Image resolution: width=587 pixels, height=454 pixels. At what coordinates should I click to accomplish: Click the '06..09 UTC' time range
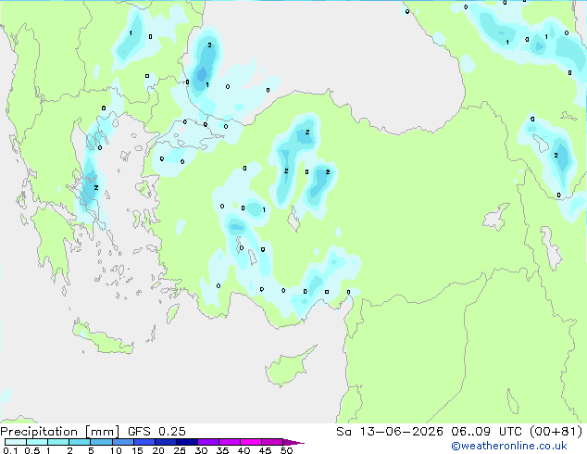pos(487,432)
